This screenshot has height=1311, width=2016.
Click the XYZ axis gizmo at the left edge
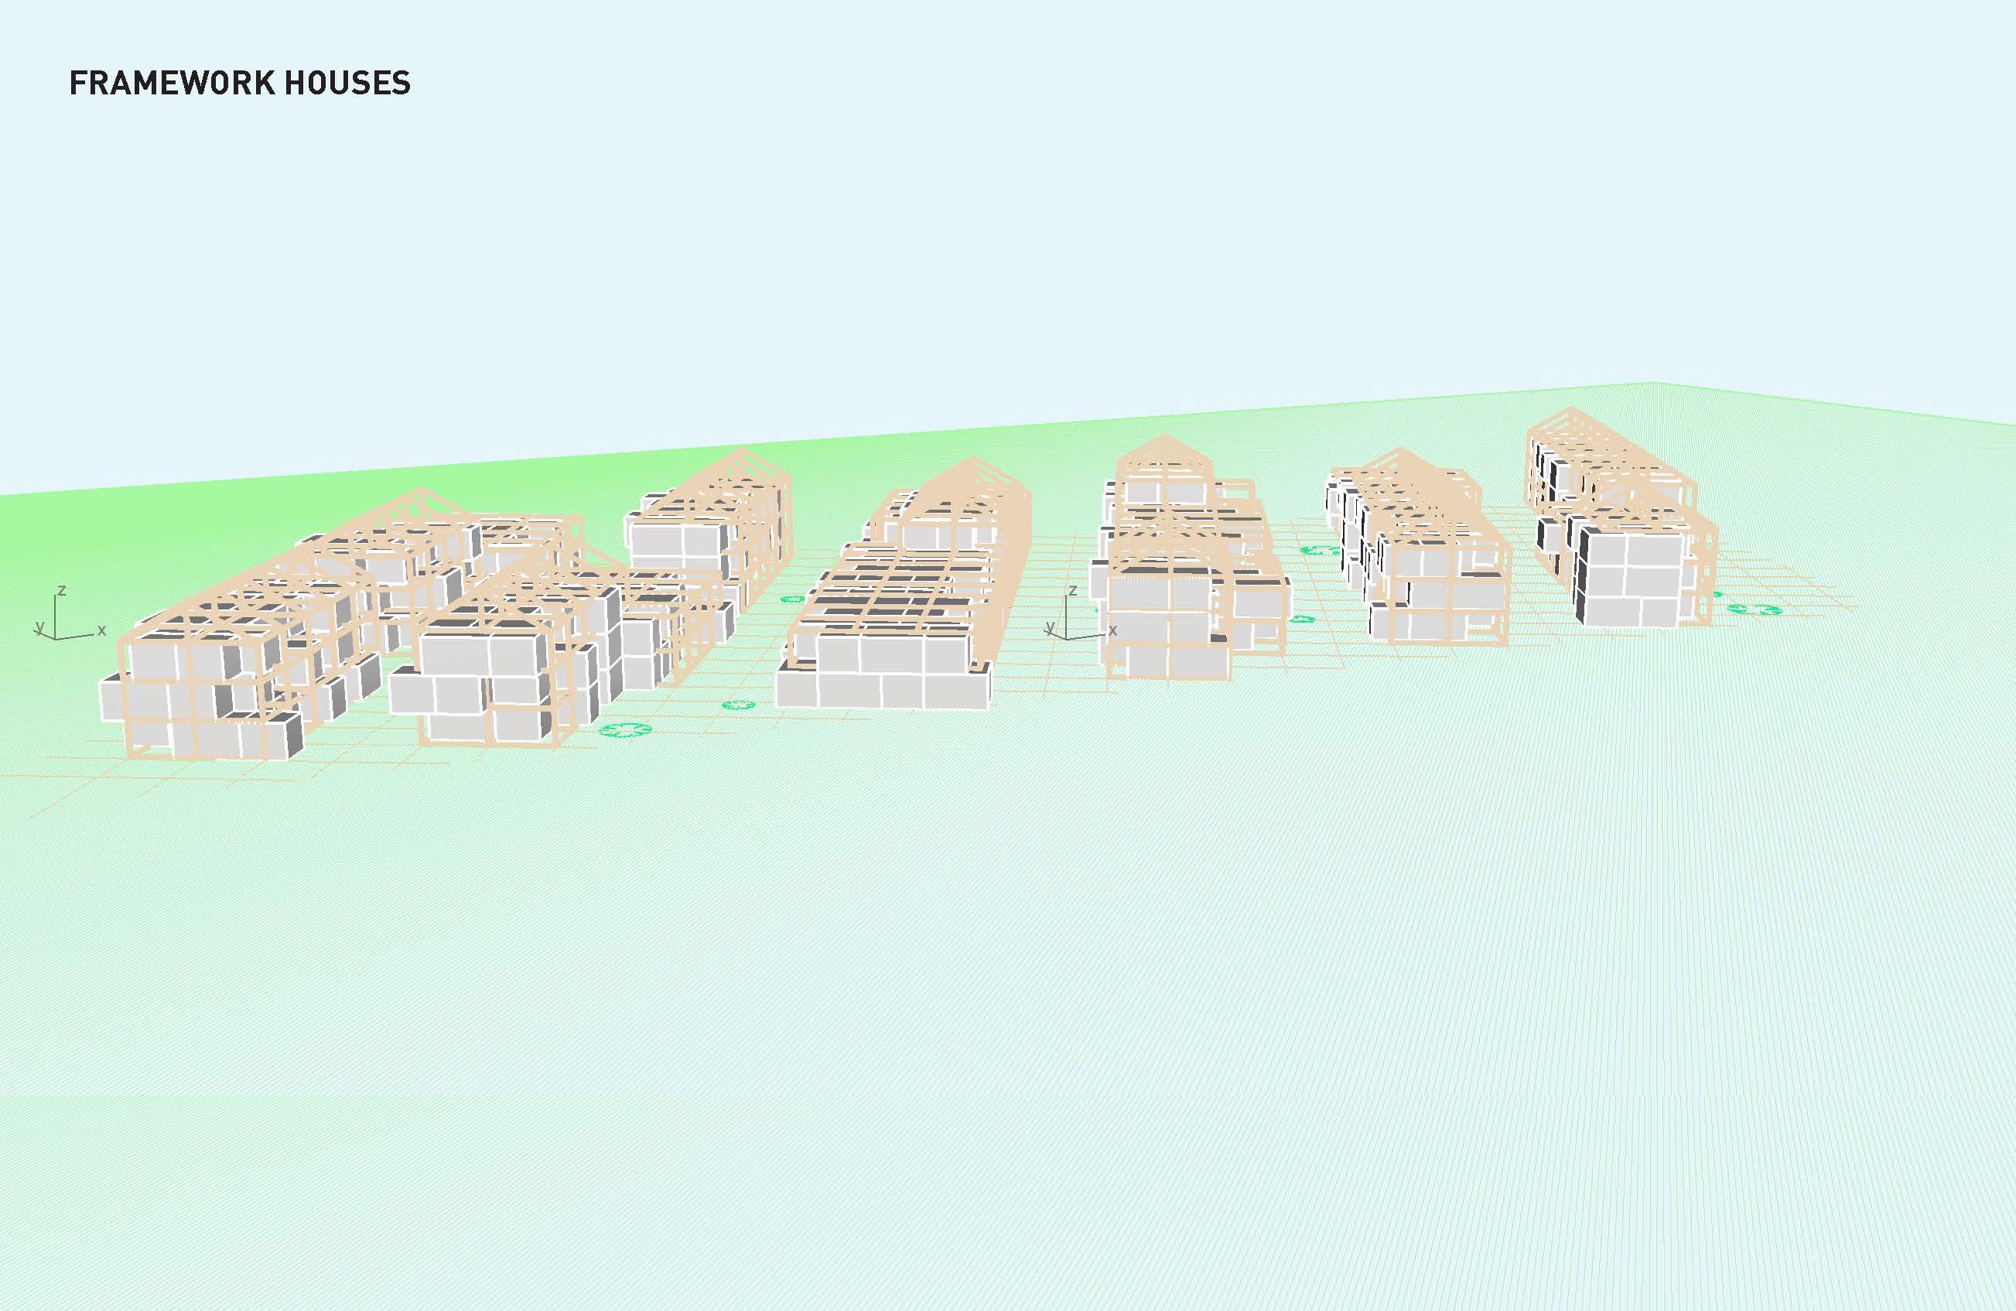click(x=70, y=612)
